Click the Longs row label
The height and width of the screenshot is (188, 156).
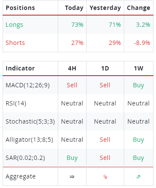tap(14, 25)
